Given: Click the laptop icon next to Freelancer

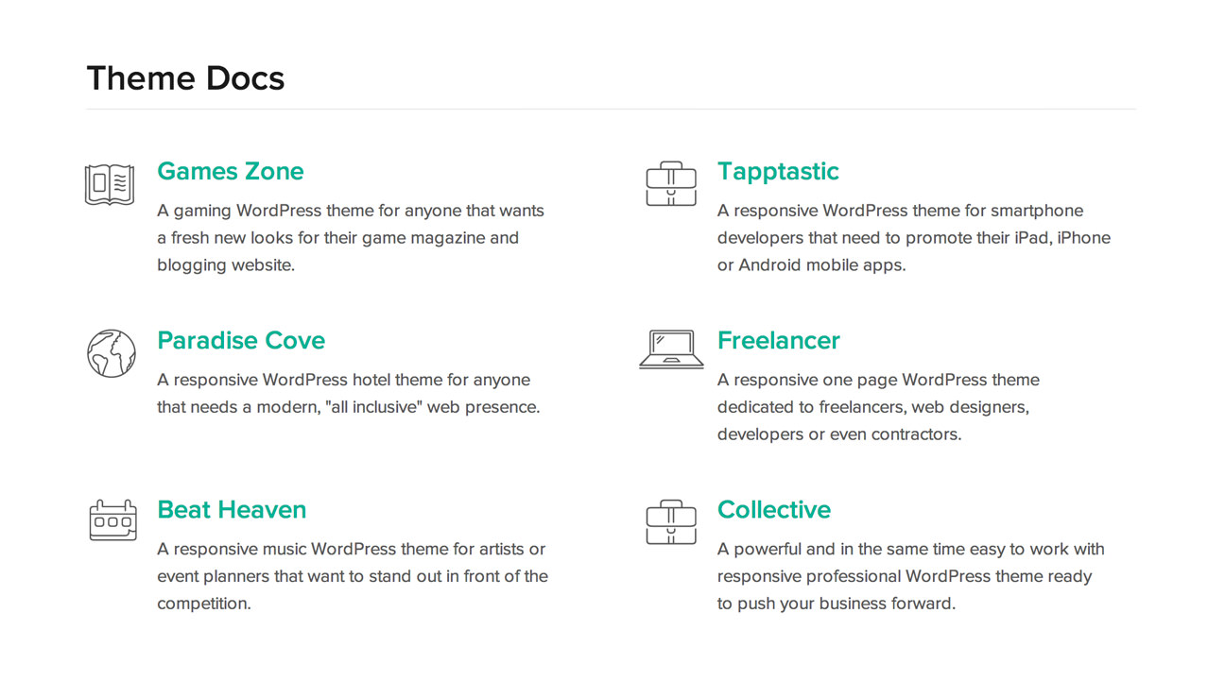Looking at the screenshot, I should pos(671,349).
